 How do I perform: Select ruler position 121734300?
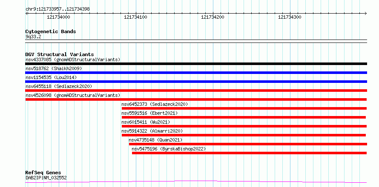[290, 17]
